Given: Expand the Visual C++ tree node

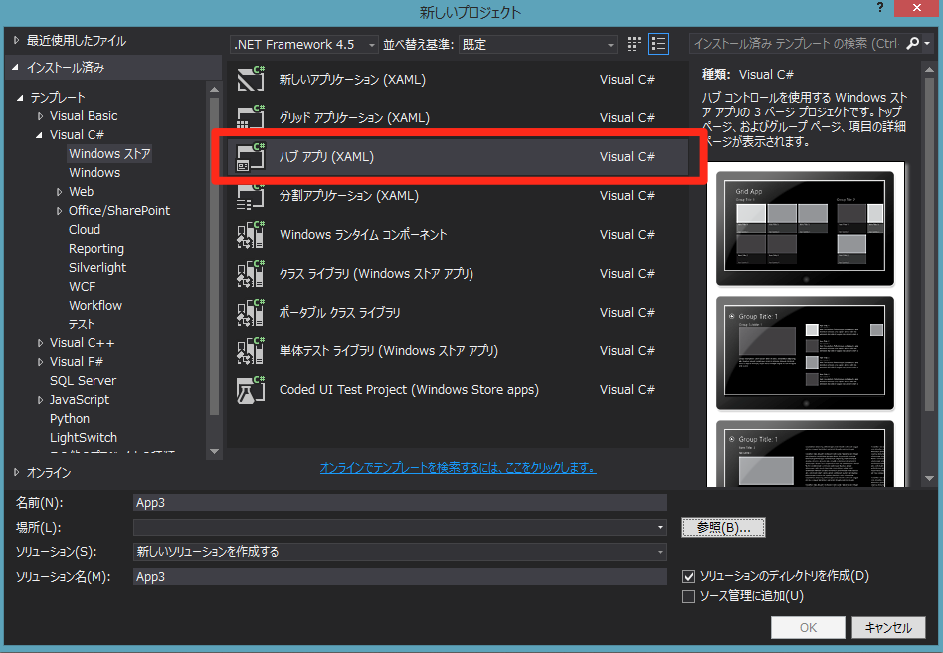Looking at the screenshot, I should (x=40, y=343).
